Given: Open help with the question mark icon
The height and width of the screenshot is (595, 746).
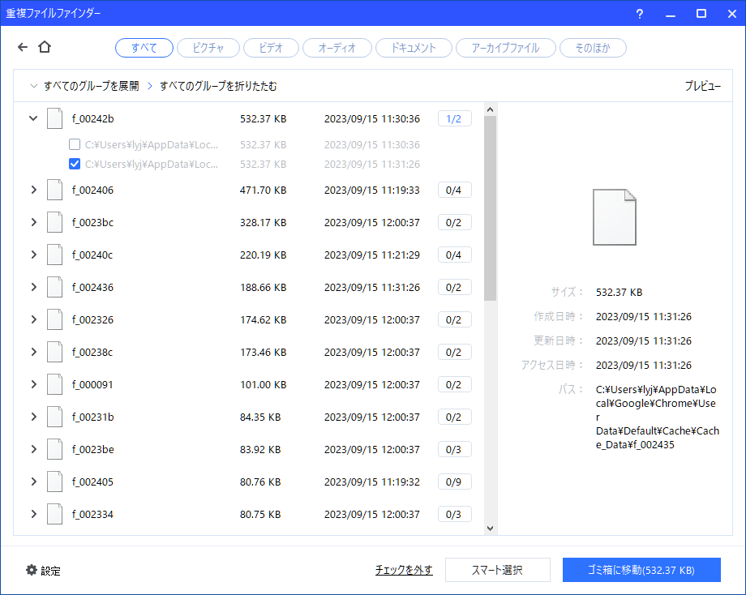Looking at the screenshot, I should [640, 14].
